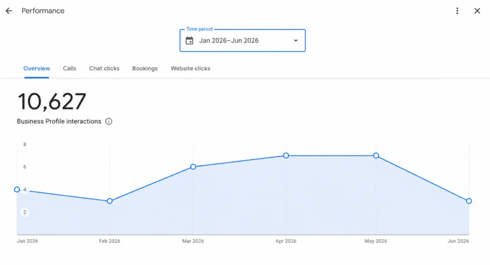Select the Jan 2026 data point

[17, 190]
